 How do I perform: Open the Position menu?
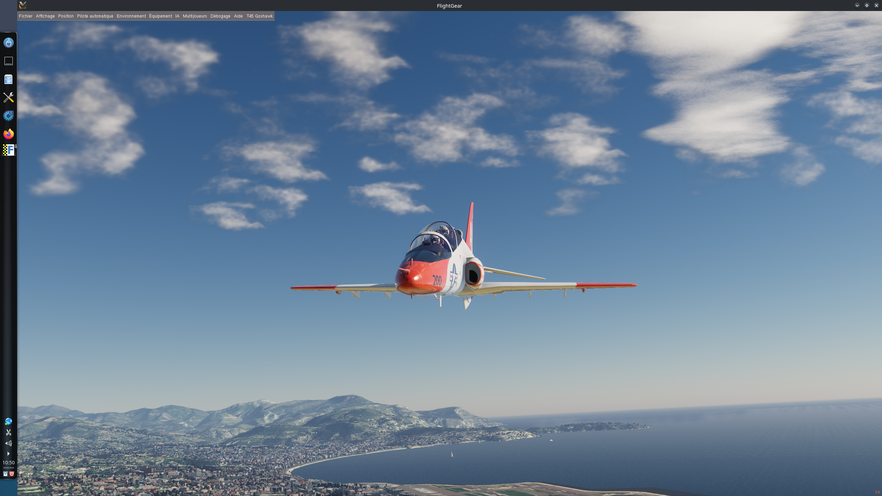66,16
